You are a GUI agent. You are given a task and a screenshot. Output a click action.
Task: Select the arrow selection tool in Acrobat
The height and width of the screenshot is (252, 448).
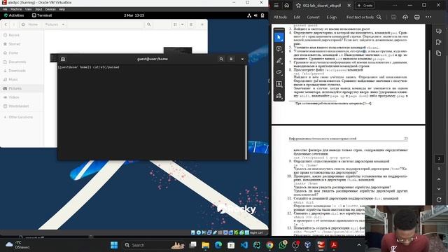279,37
